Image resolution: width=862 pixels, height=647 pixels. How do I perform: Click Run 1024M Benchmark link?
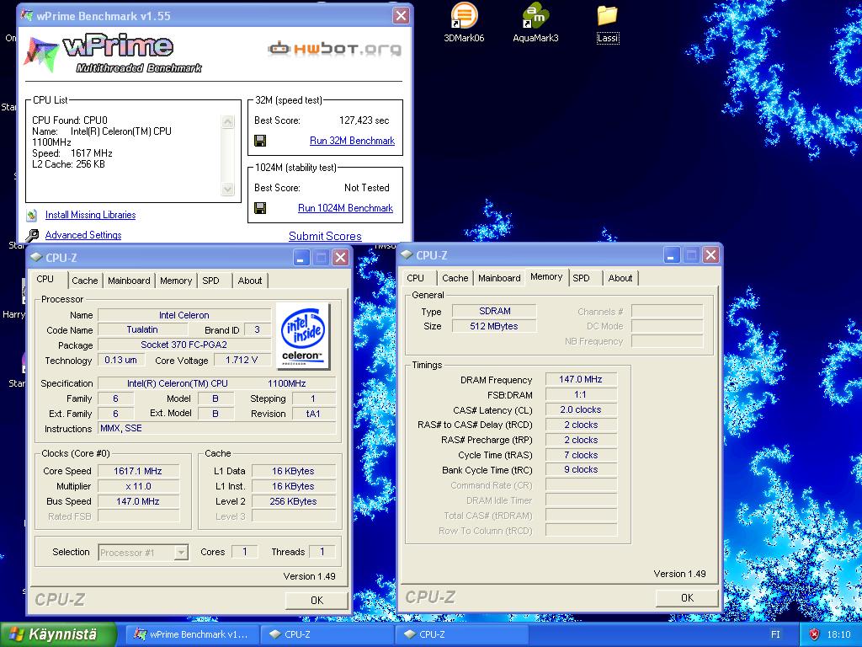345,208
